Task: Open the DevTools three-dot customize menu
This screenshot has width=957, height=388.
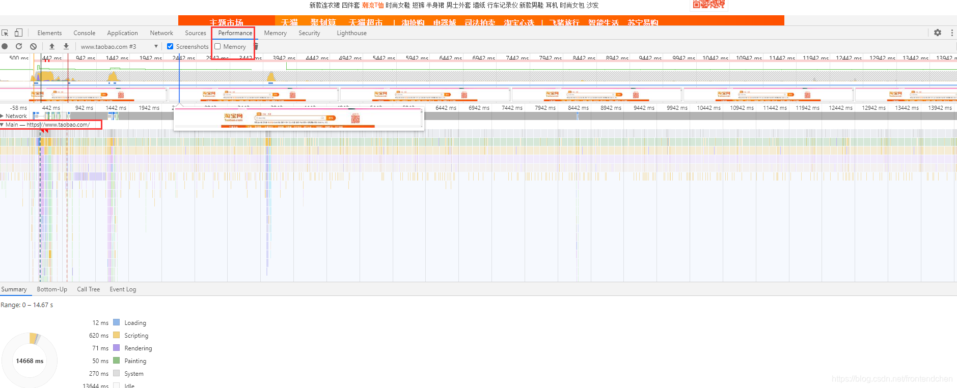Action: [952, 33]
